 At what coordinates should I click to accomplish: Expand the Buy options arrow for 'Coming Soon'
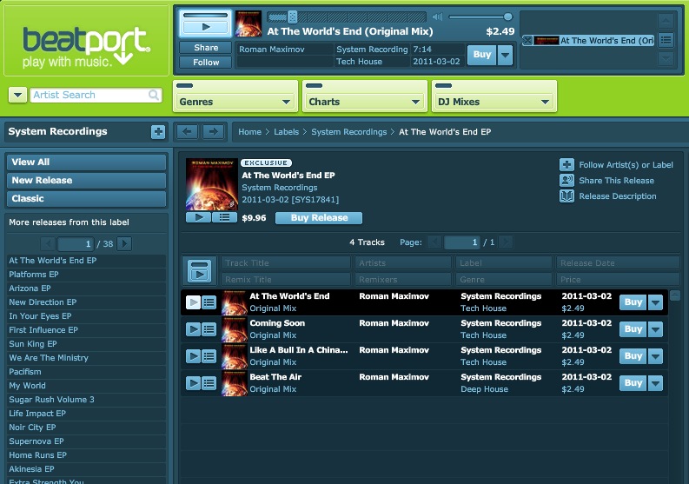tap(655, 329)
